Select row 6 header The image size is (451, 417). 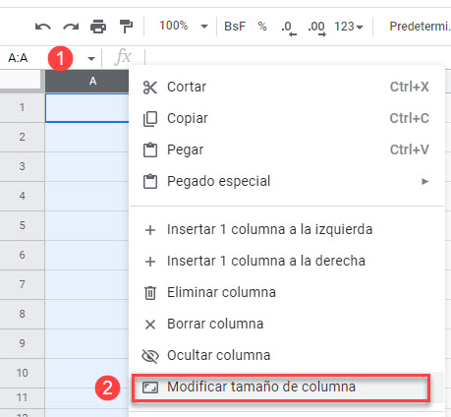pyautogui.click(x=22, y=255)
